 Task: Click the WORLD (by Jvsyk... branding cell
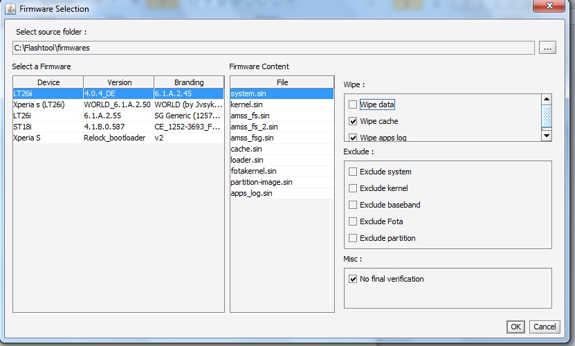189,104
